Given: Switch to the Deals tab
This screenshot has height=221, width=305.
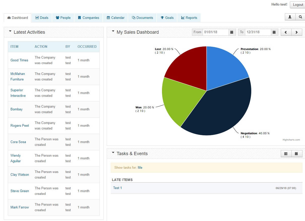Looking at the screenshot, I should (x=42, y=18).
